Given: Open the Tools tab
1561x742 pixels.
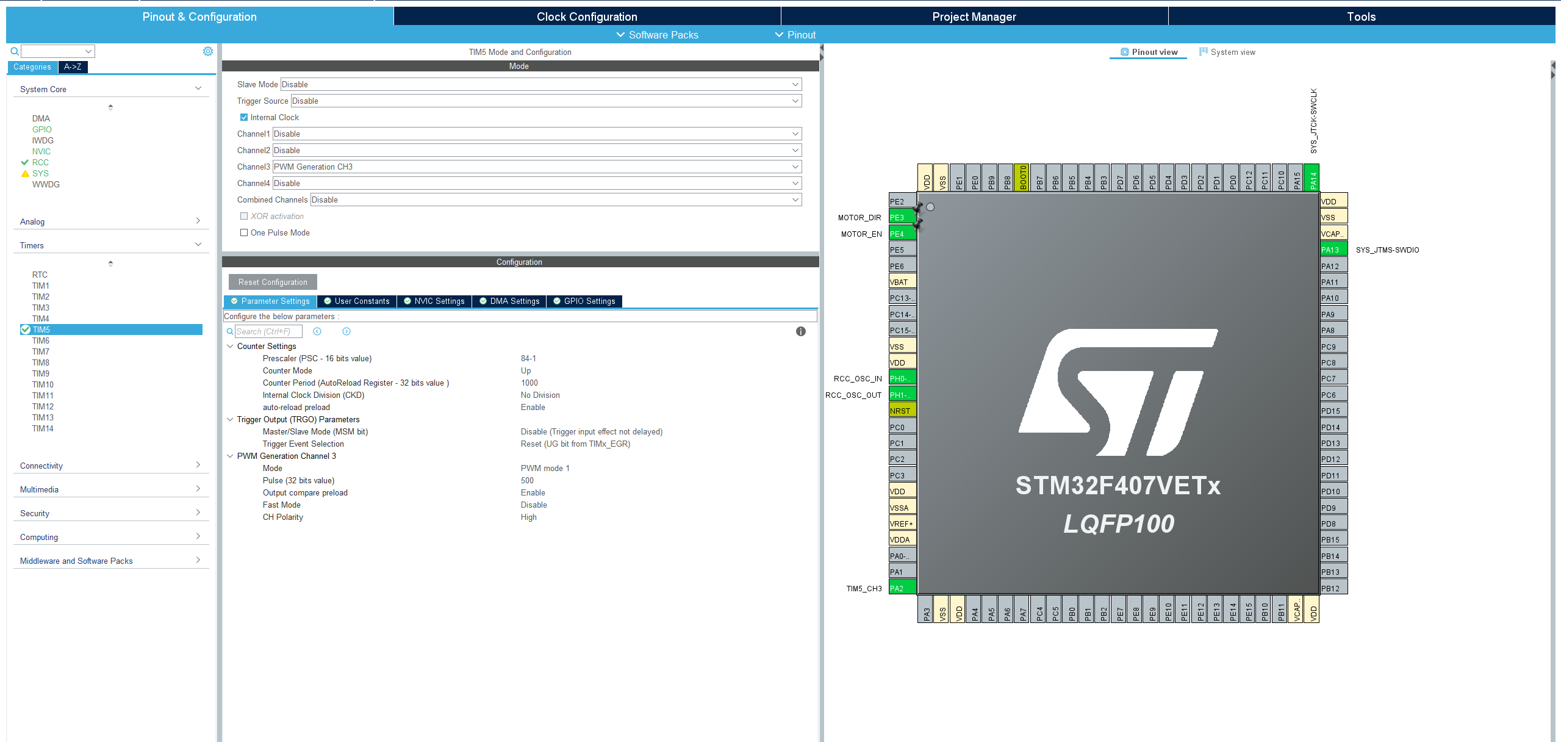Looking at the screenshot, I should point(1361,16).
